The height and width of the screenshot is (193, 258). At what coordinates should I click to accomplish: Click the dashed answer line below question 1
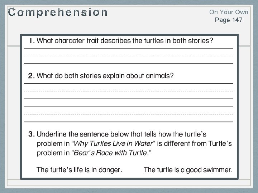pos(128,56)
